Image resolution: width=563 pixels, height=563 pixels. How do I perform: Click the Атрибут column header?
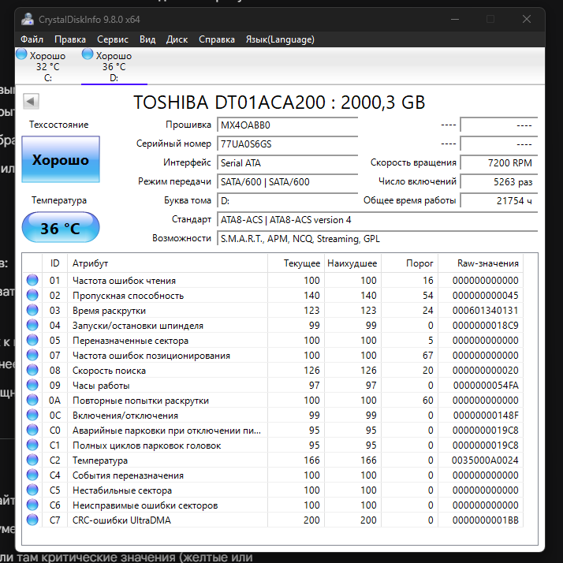click(x=167, y=263)
